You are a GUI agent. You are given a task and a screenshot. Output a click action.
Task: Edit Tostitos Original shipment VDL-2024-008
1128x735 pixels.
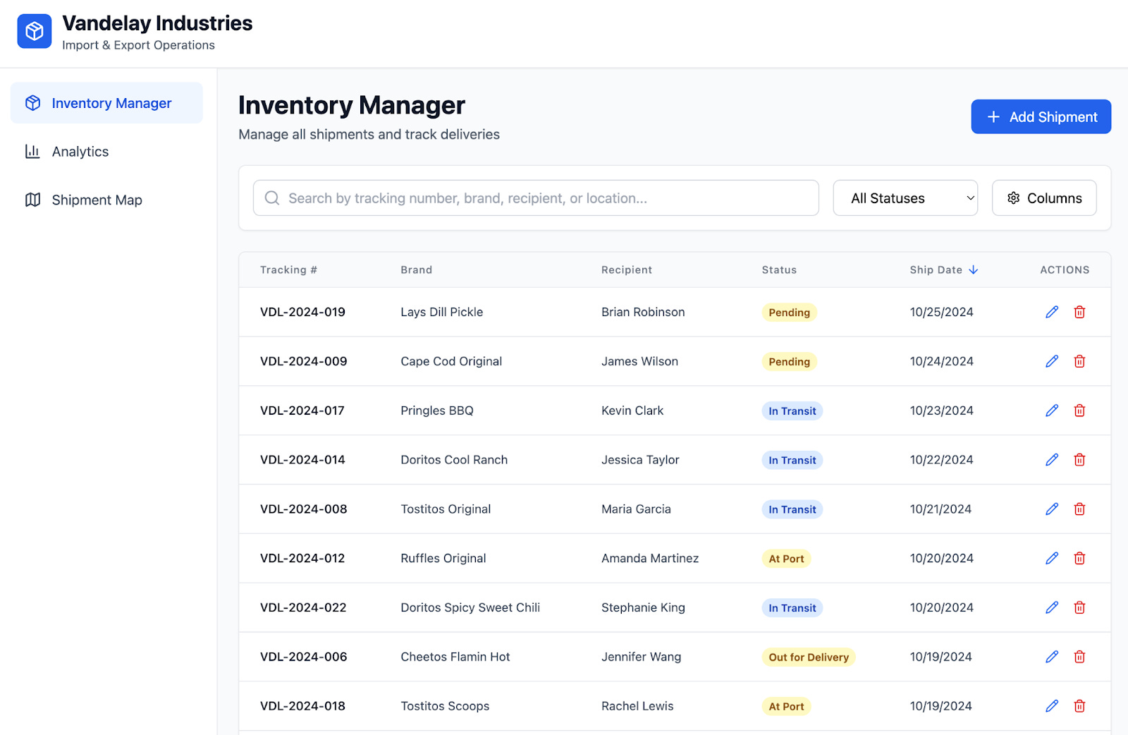(1052, 509)
